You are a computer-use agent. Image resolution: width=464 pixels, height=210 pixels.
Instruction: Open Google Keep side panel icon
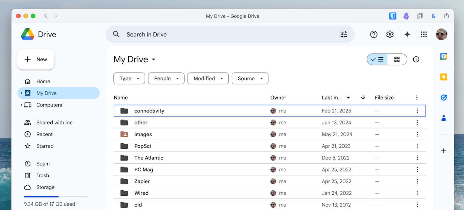click(x=443, y=77)
